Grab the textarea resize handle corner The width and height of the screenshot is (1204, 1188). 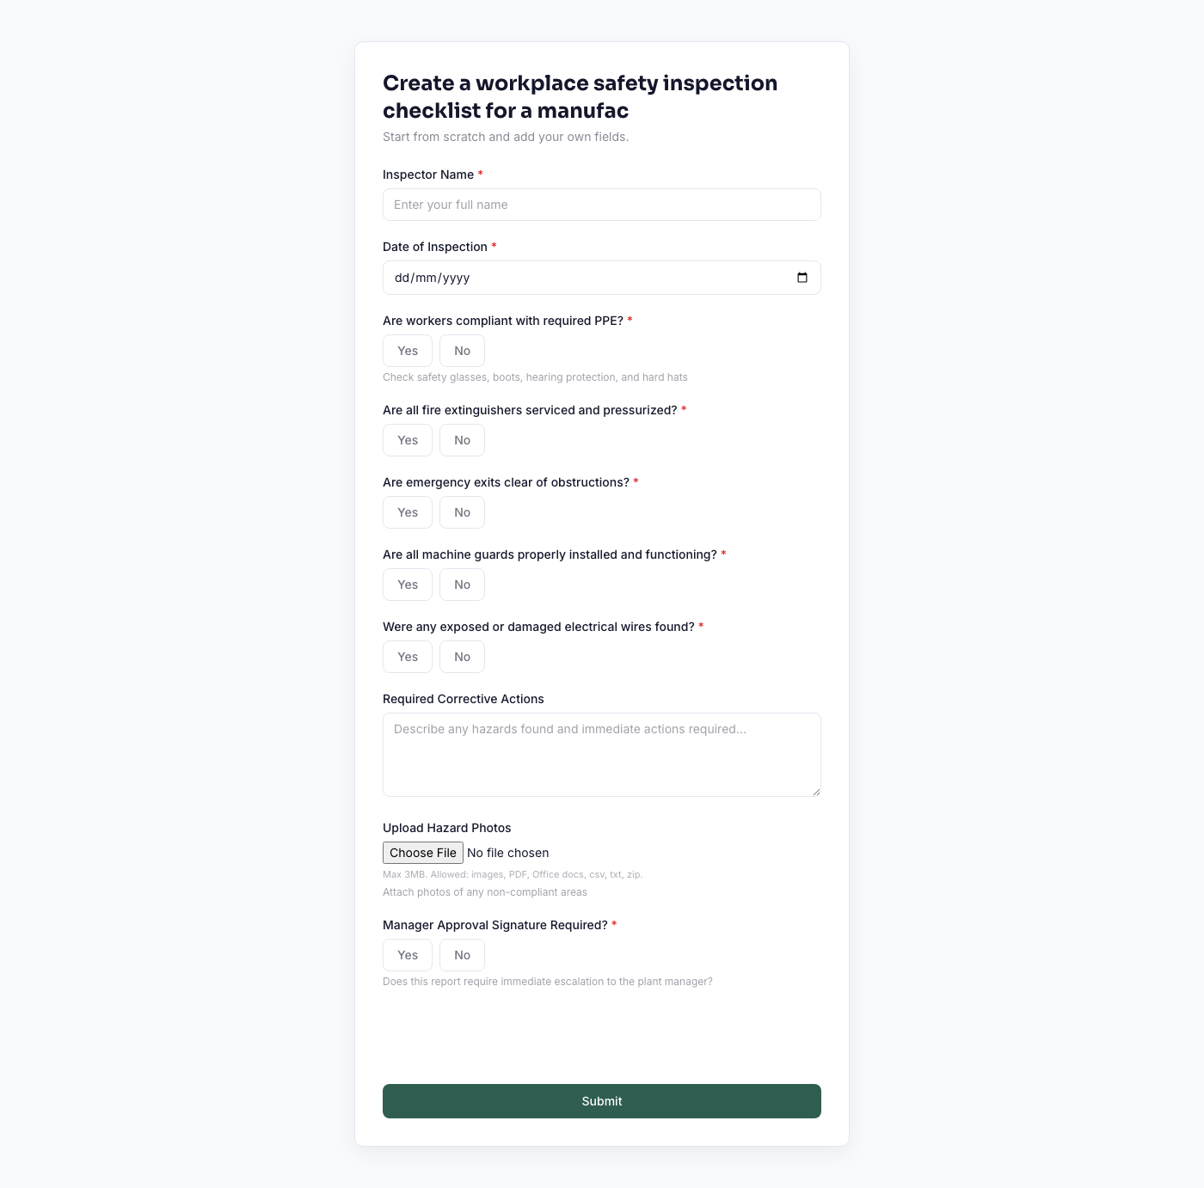pyautogui.click(x=816, y=792)
